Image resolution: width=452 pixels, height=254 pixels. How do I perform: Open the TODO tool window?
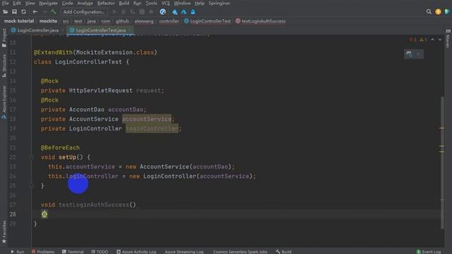[100, 251]
